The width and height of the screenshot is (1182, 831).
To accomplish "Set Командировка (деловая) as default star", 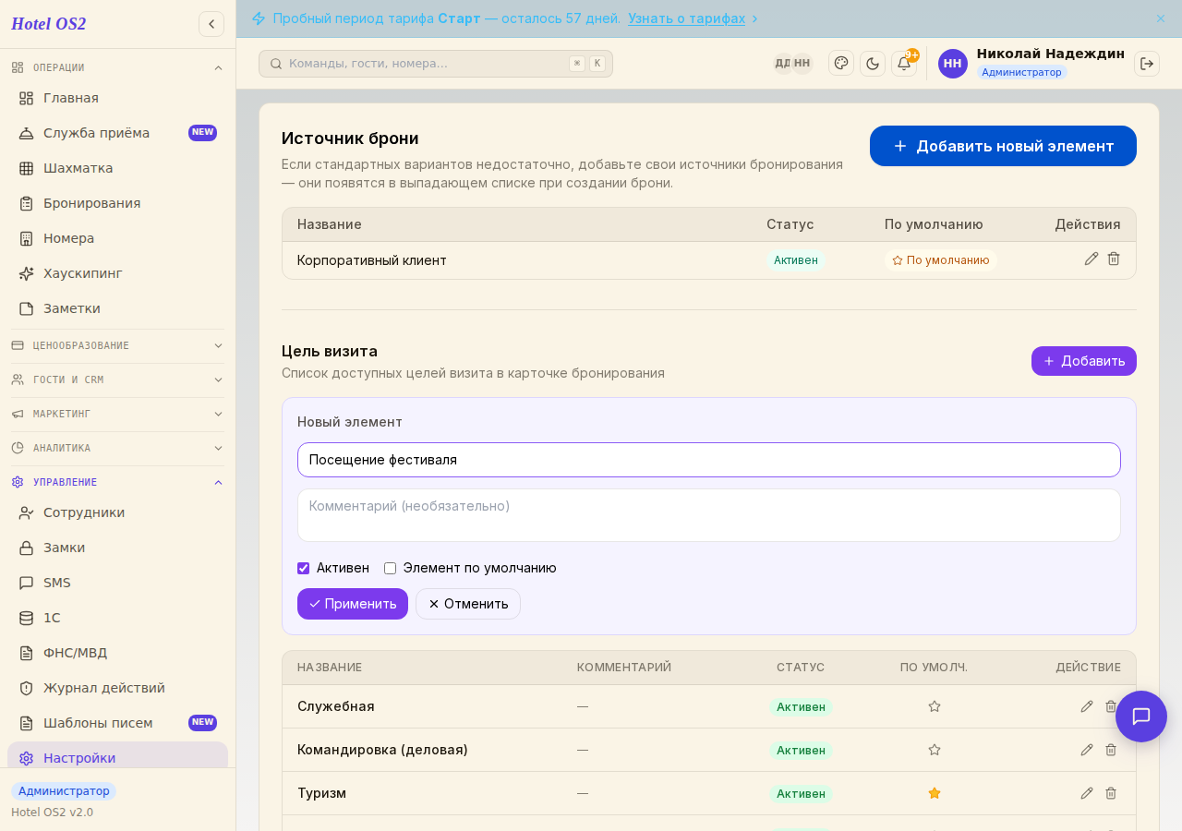I will [935, 750].
